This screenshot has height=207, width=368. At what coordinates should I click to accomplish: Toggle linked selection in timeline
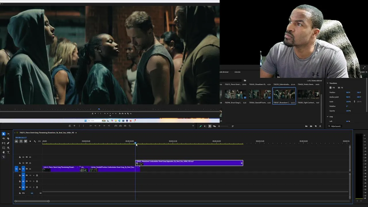click(26, 141)
